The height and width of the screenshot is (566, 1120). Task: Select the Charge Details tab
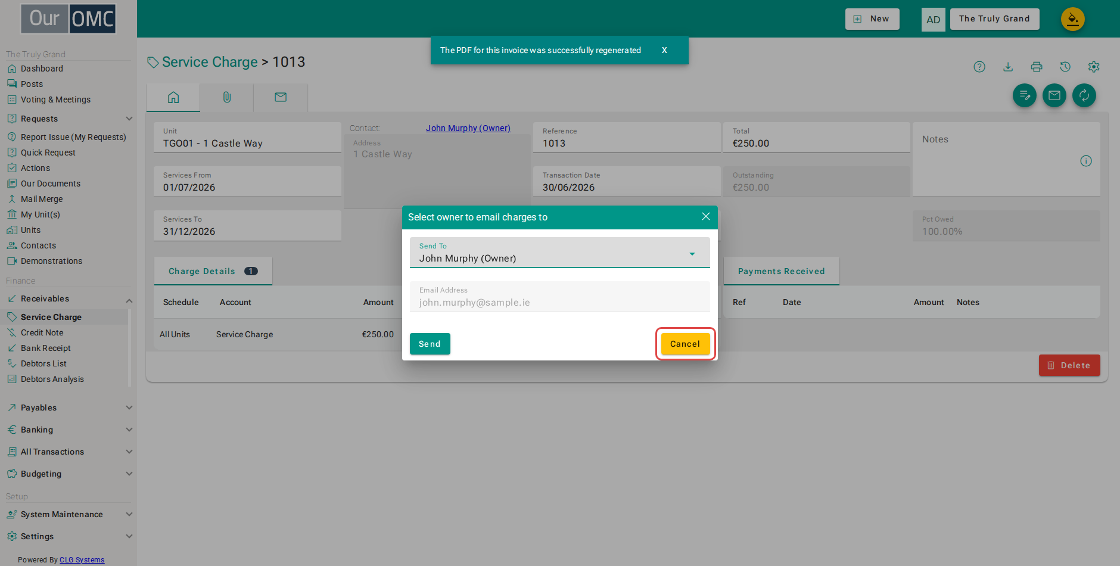213,271
